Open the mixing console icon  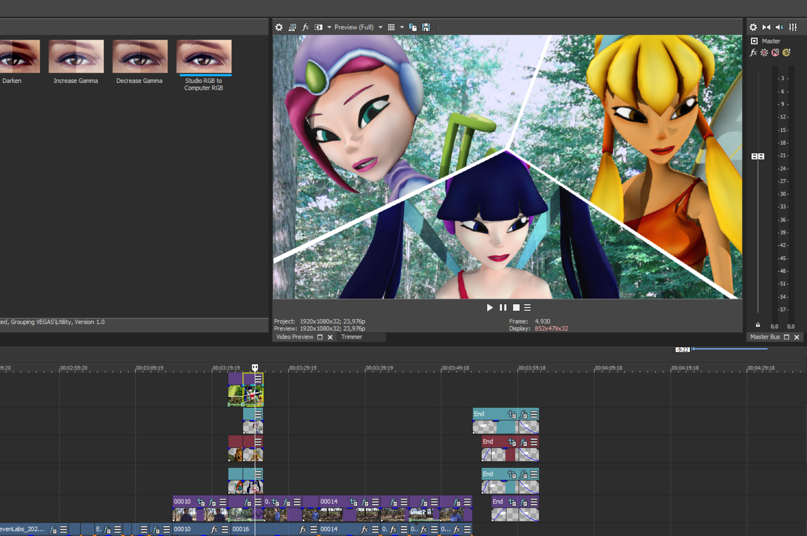793,27
